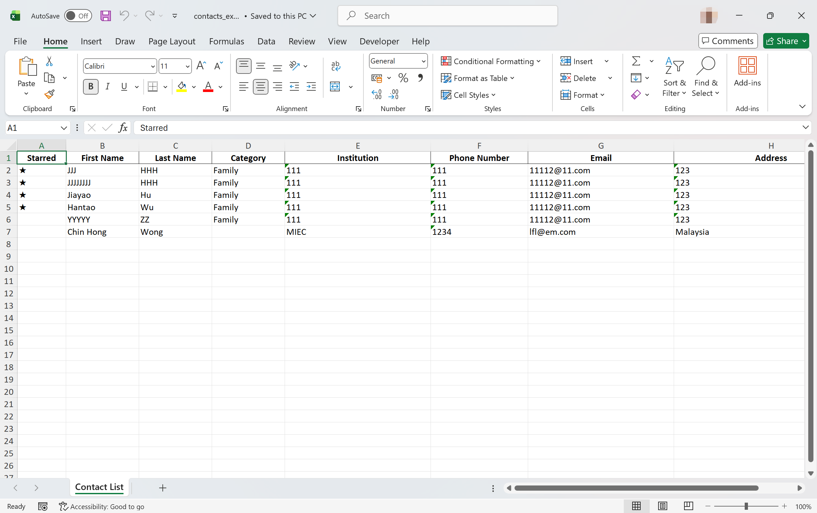The height and width of the screenshot is (513, 817).
Task: Click the Cut scissors icon
Action: click(x=50, y=61)
